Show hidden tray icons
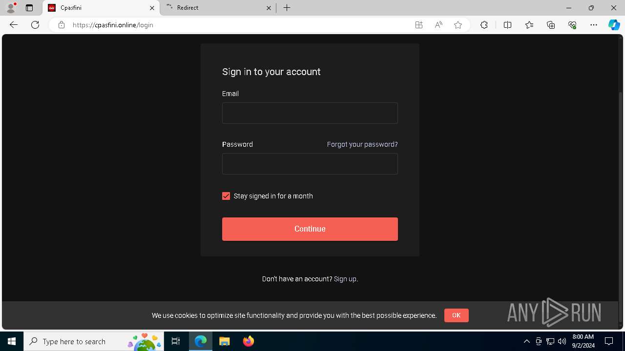 click(x=527, y=341)
